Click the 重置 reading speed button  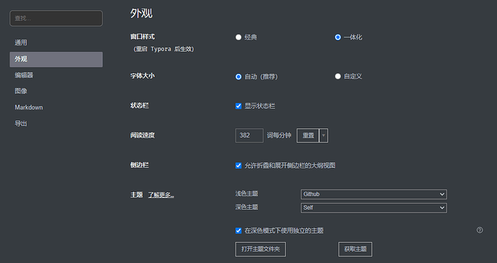(308, 135)
